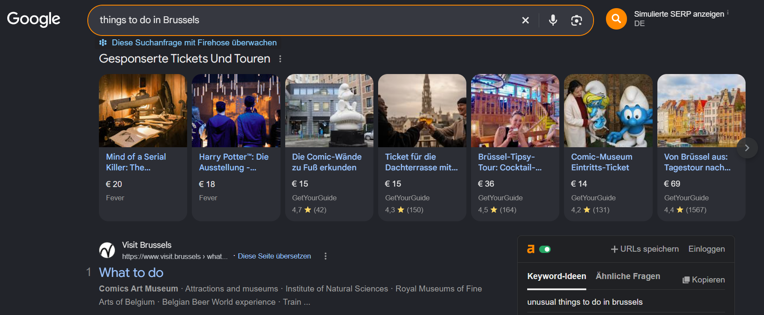The image size is (764, 315).
Task: Click Einloggen in the keyword panel
Action: [x=707, y=249]
